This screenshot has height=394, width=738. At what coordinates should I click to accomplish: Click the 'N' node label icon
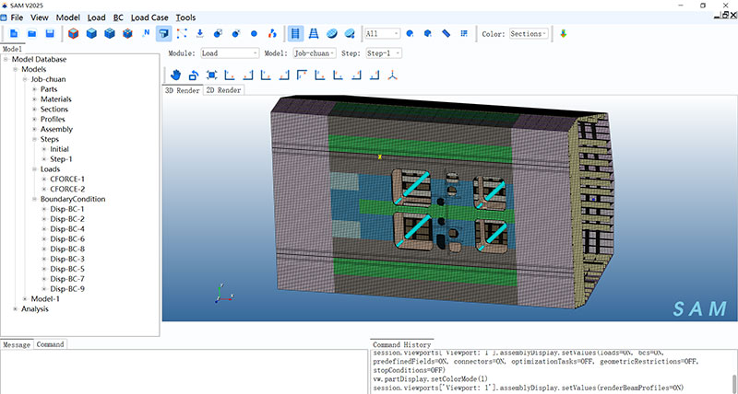pos(146,34)
